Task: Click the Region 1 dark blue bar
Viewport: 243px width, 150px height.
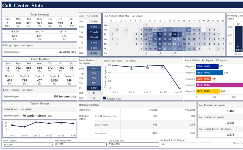Action: pos(207,66)
